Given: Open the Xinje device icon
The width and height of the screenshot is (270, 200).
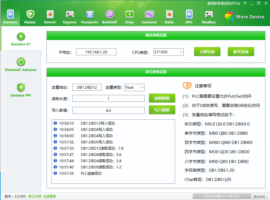Looking at the screenshot, I should [130, 14].
